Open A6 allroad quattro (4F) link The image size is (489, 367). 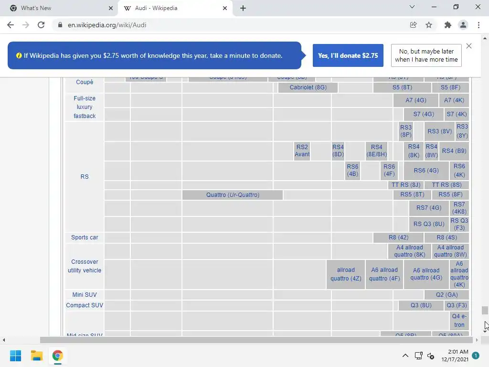[384, 274]
